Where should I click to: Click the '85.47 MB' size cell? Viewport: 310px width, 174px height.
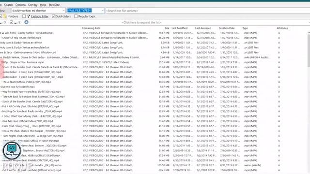point(164,141)
